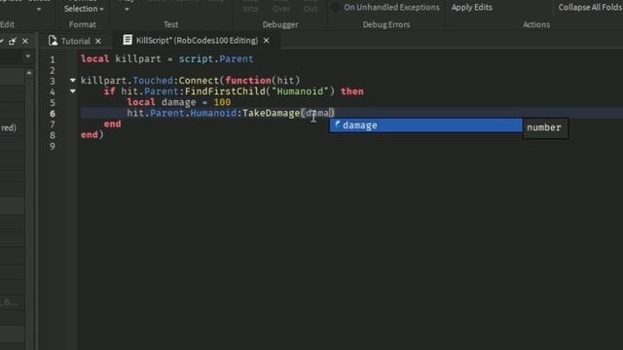Switch to the Tutorial tab
This screenshot has height=350, width=623.
tap(75, 41)
